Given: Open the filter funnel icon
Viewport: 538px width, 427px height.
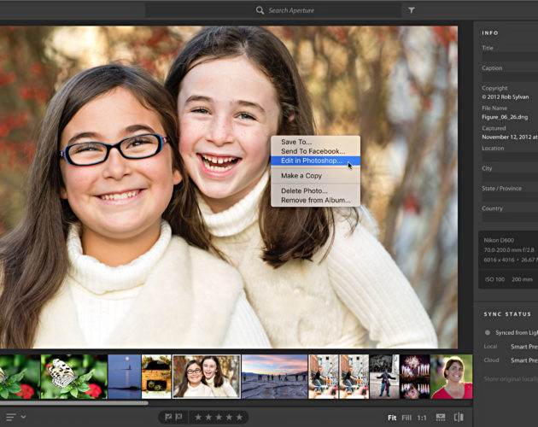Looking at the screenshot, I should point(412,10).
